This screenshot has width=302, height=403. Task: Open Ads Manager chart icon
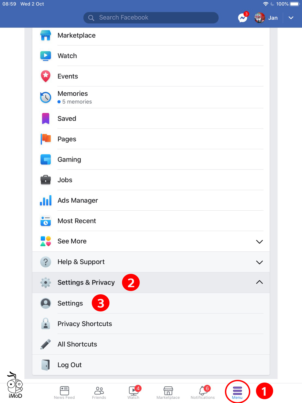(45, 200)
